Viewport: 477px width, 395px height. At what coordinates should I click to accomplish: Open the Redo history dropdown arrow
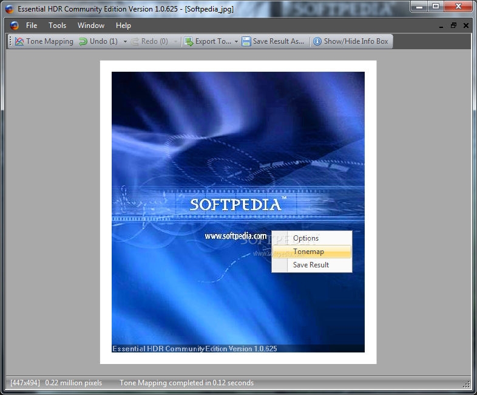[175, 42]
